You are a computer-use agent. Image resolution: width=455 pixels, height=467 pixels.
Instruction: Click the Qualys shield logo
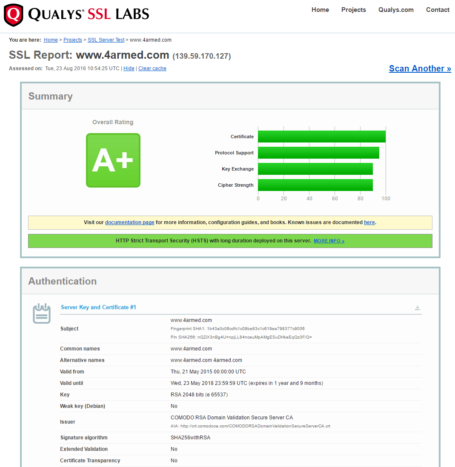pos(14,15)
